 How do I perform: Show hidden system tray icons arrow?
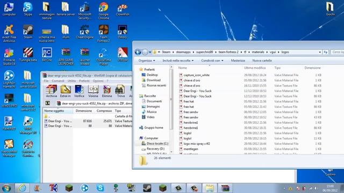(284, 188)
